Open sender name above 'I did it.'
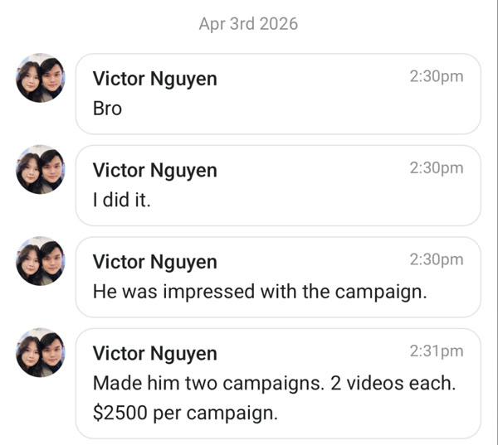Screen dimensions: 498x445 pyautogui.click(x=154, y=171)
